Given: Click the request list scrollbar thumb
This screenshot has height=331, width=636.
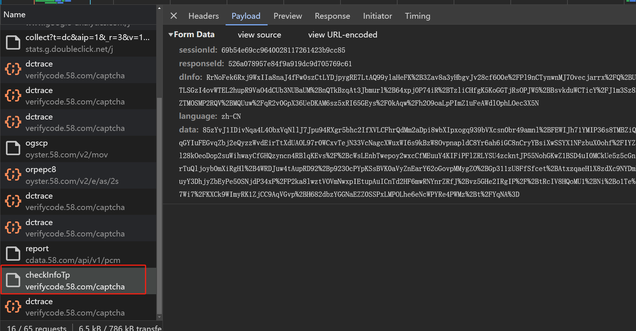Looking at the screenshot, I should coord(159,205).
